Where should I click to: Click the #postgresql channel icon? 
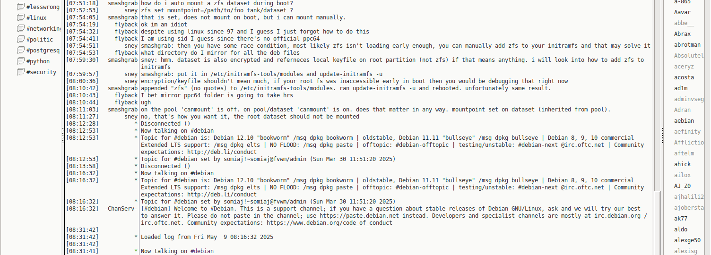[21, 50]
